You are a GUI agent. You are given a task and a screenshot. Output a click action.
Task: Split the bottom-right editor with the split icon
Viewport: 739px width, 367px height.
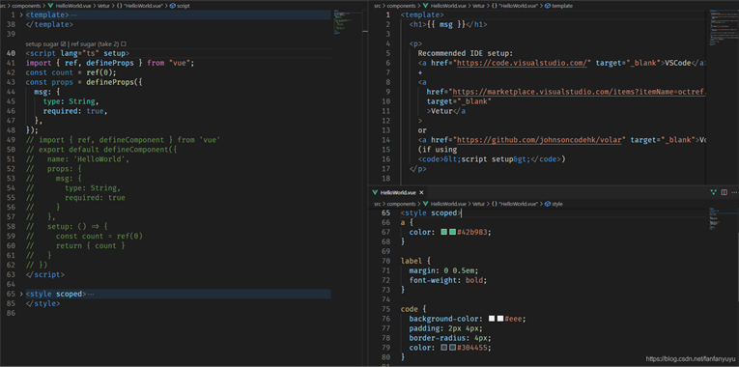coord(725,192)
